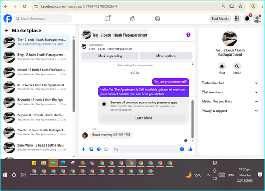Click weather widget showing 15°C
This screenshot has height=191, width=265.
(193, 175)
